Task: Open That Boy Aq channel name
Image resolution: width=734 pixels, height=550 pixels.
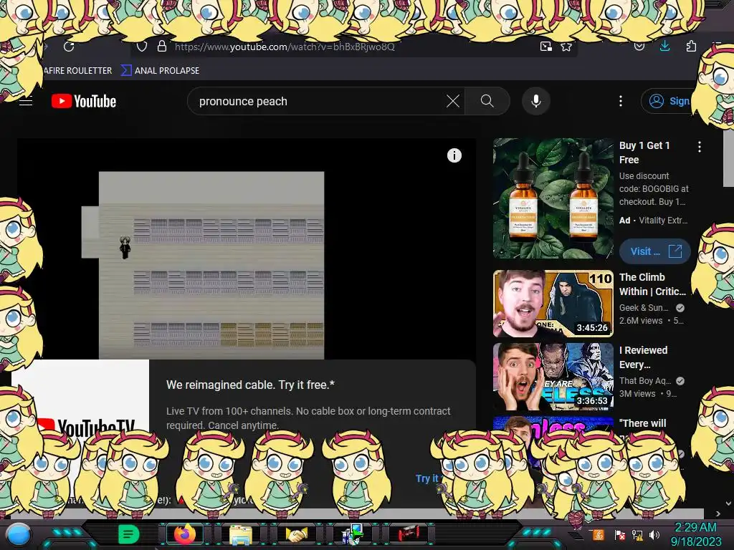Action: click(x=645, y=381)
